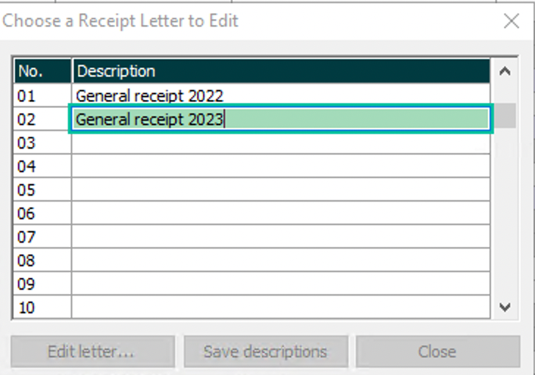Click the scrollbar down arrow
Viewport: 535px width, 375px height.
tap(505, 307)
